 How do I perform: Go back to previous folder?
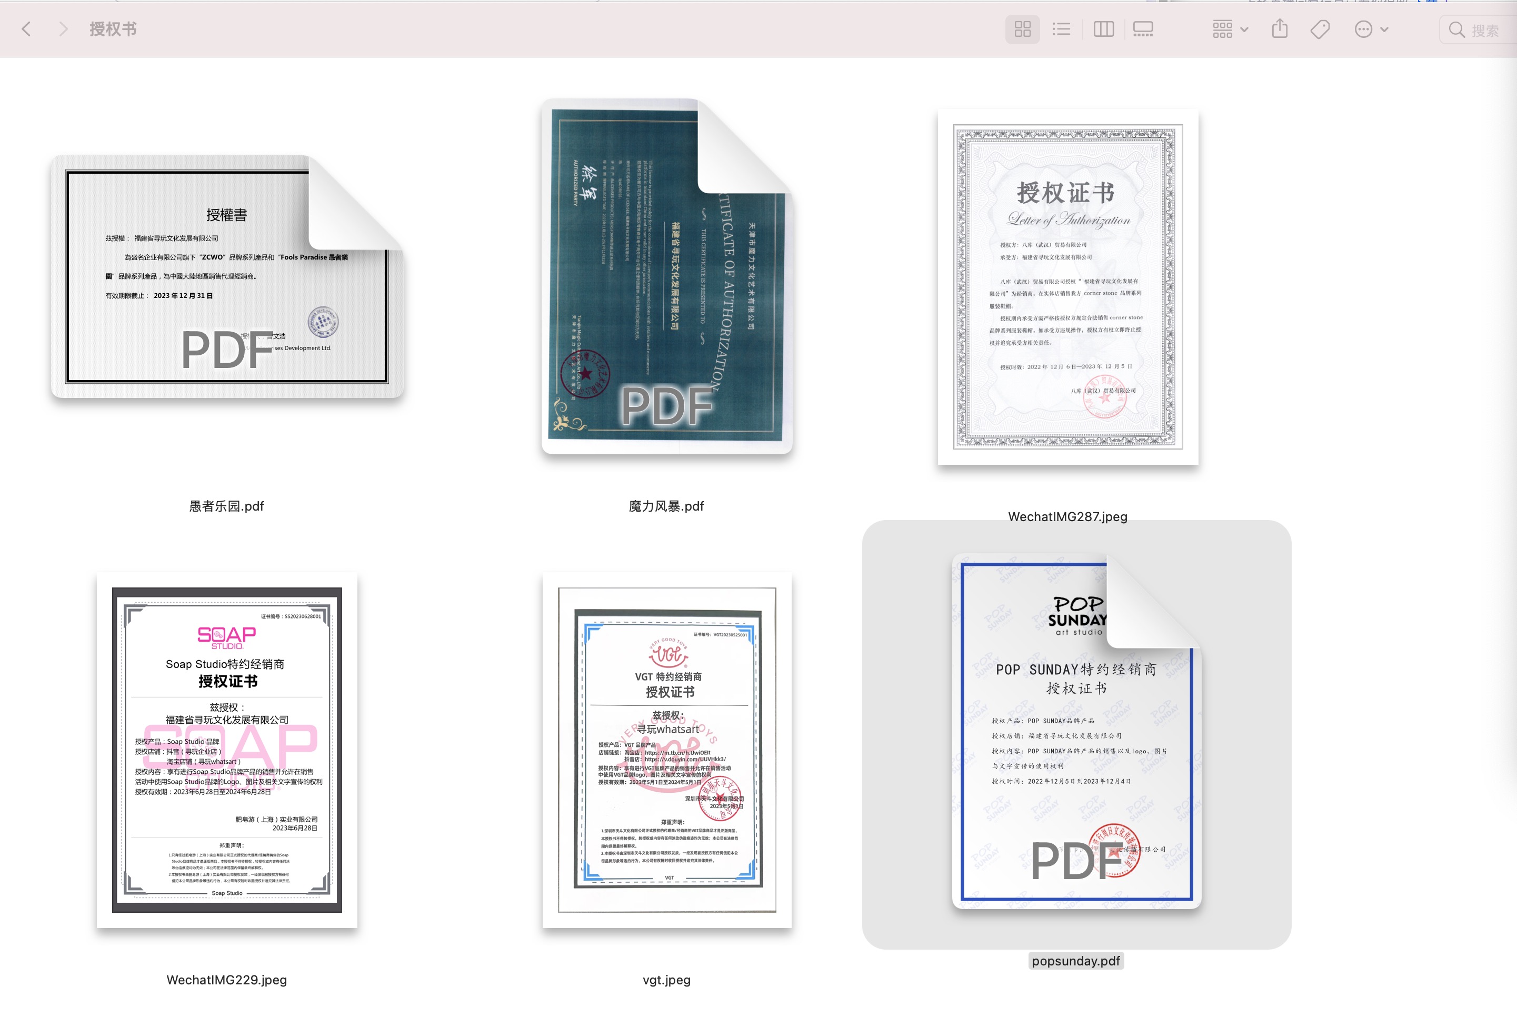click(27, 29)
